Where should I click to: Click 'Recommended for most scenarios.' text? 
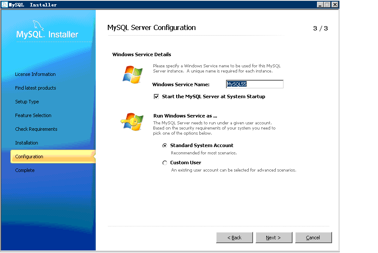pos(204,153)
